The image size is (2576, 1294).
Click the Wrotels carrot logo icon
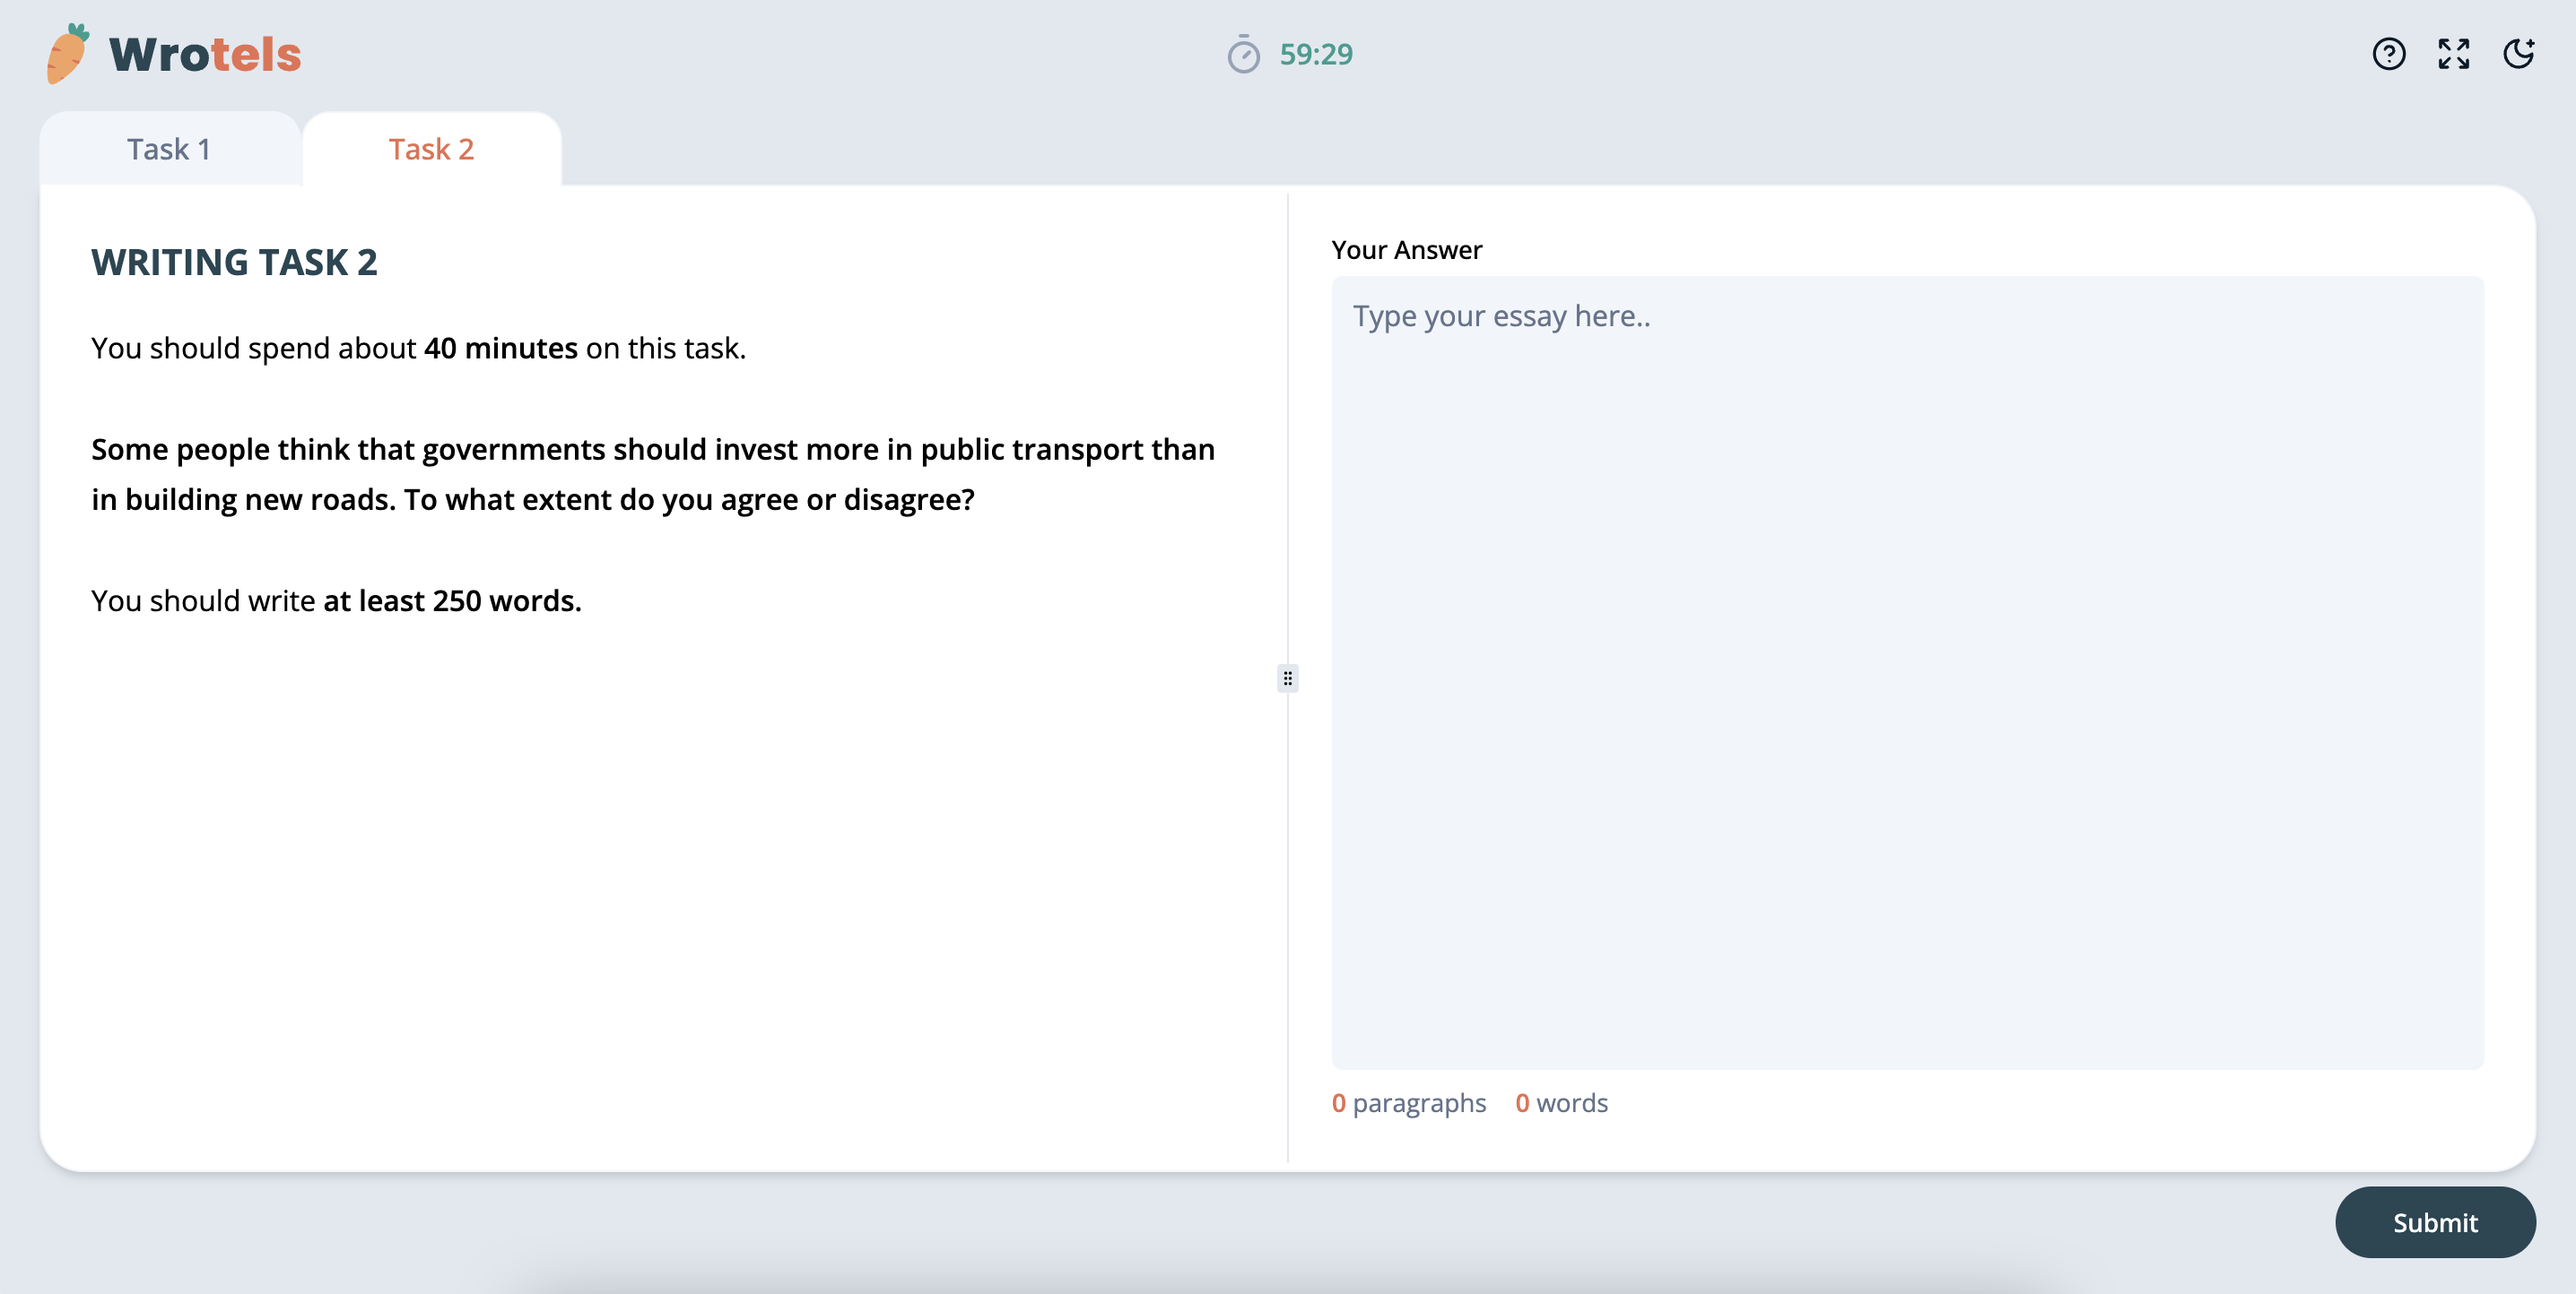68,54
